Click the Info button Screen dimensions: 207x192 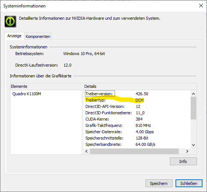click(183, 161)
